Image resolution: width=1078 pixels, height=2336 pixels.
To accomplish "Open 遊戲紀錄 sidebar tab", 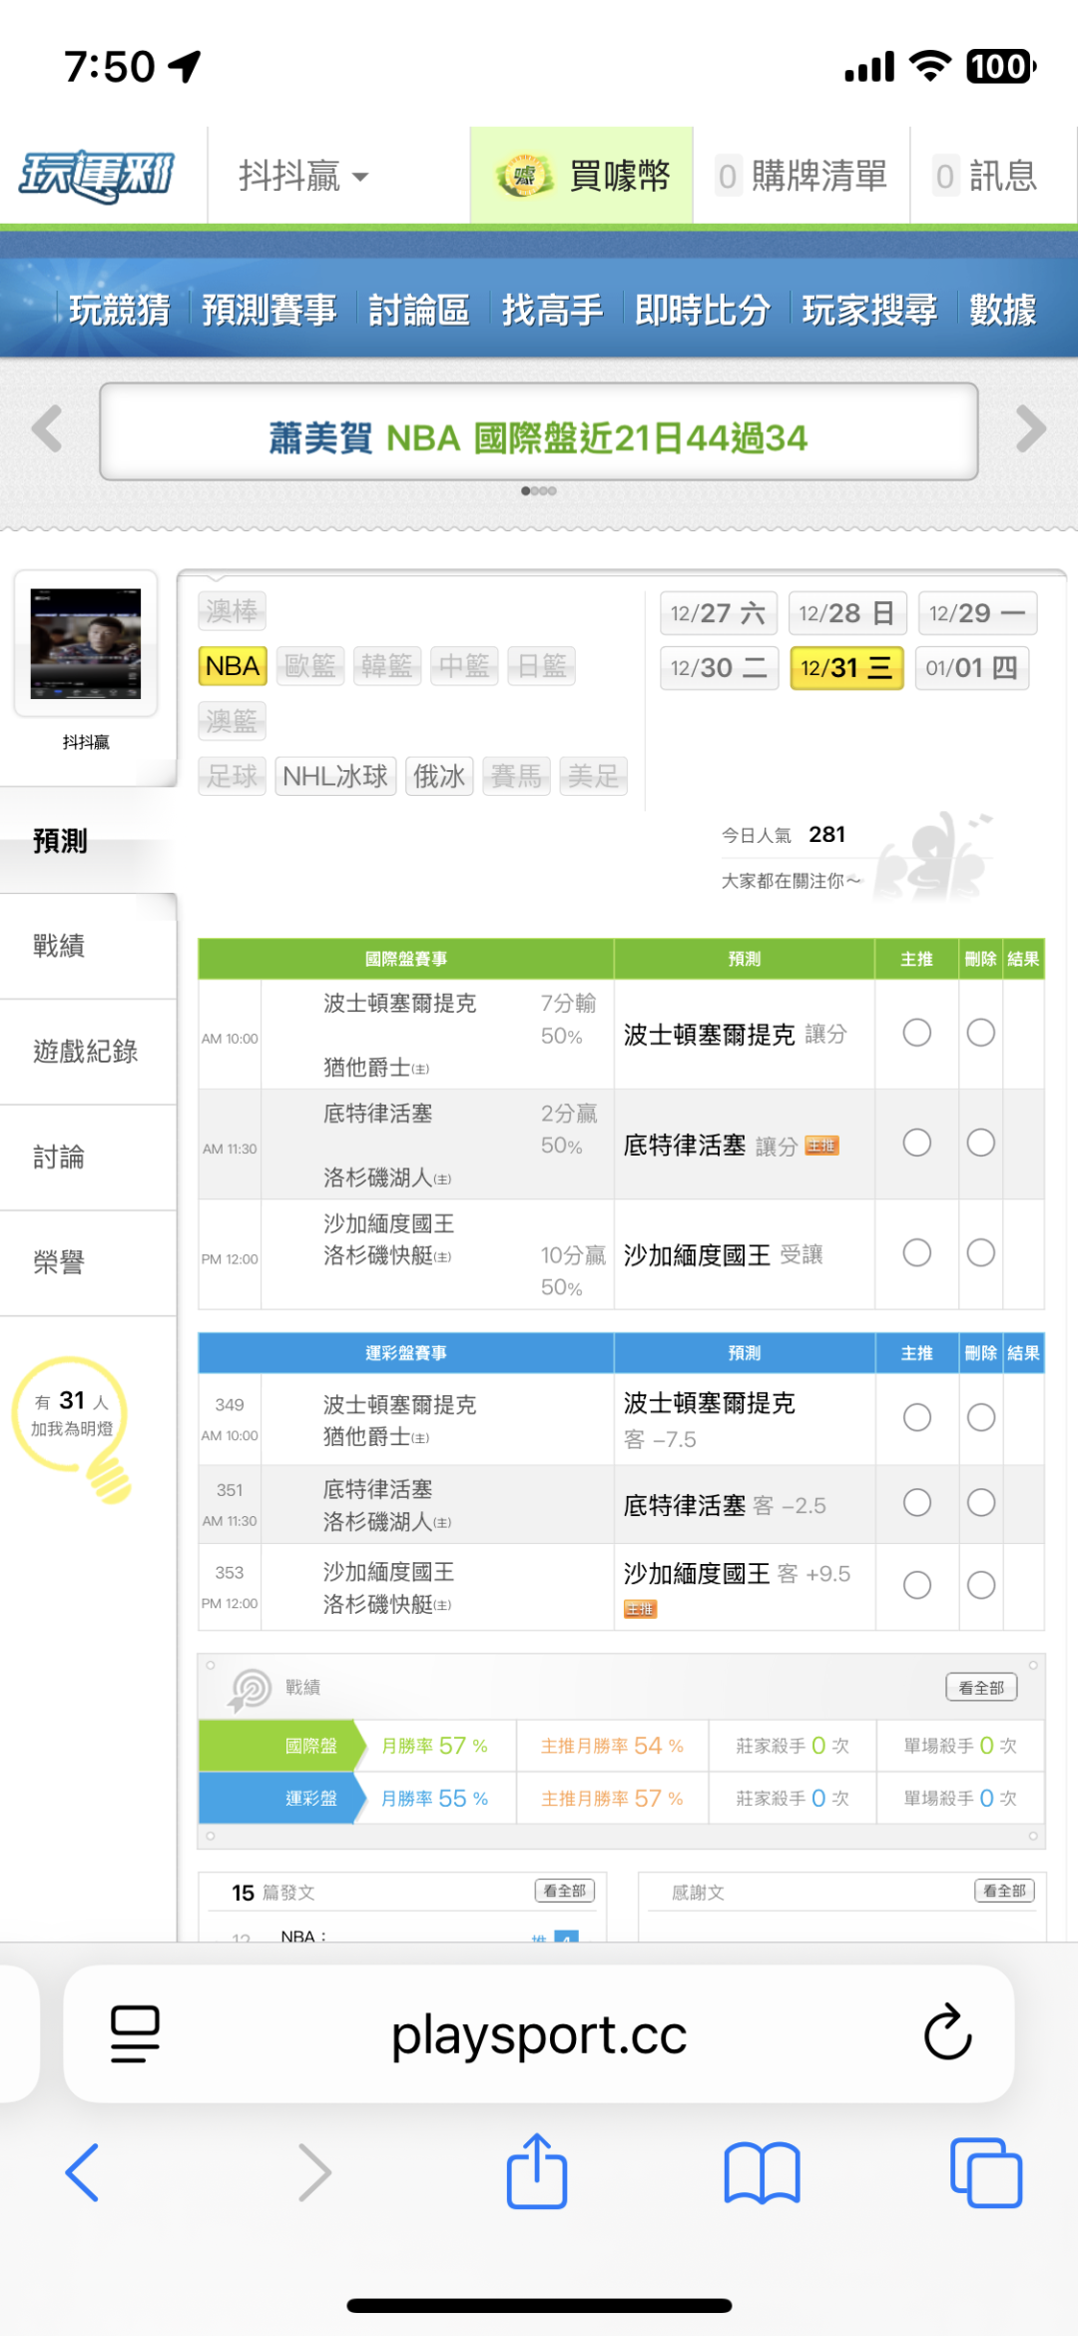I will click(x=88, y=1052).
